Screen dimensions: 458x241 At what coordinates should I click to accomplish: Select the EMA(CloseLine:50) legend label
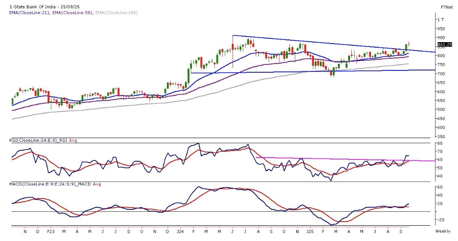point(73,13)
